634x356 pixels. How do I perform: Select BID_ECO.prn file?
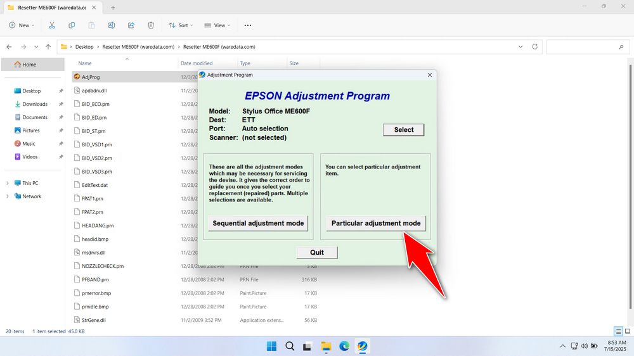click(x=96, y=104)
